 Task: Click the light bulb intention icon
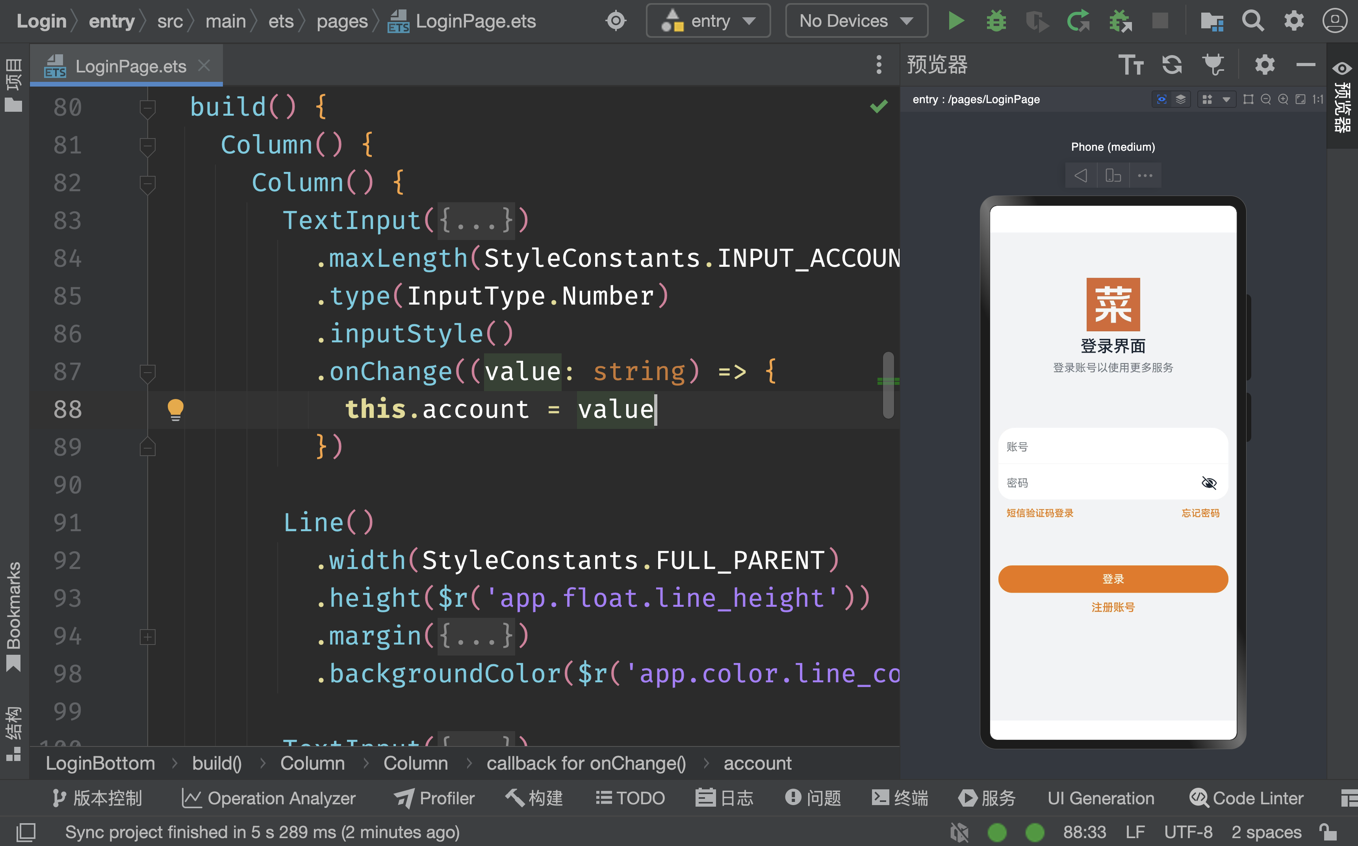[175, 409]
